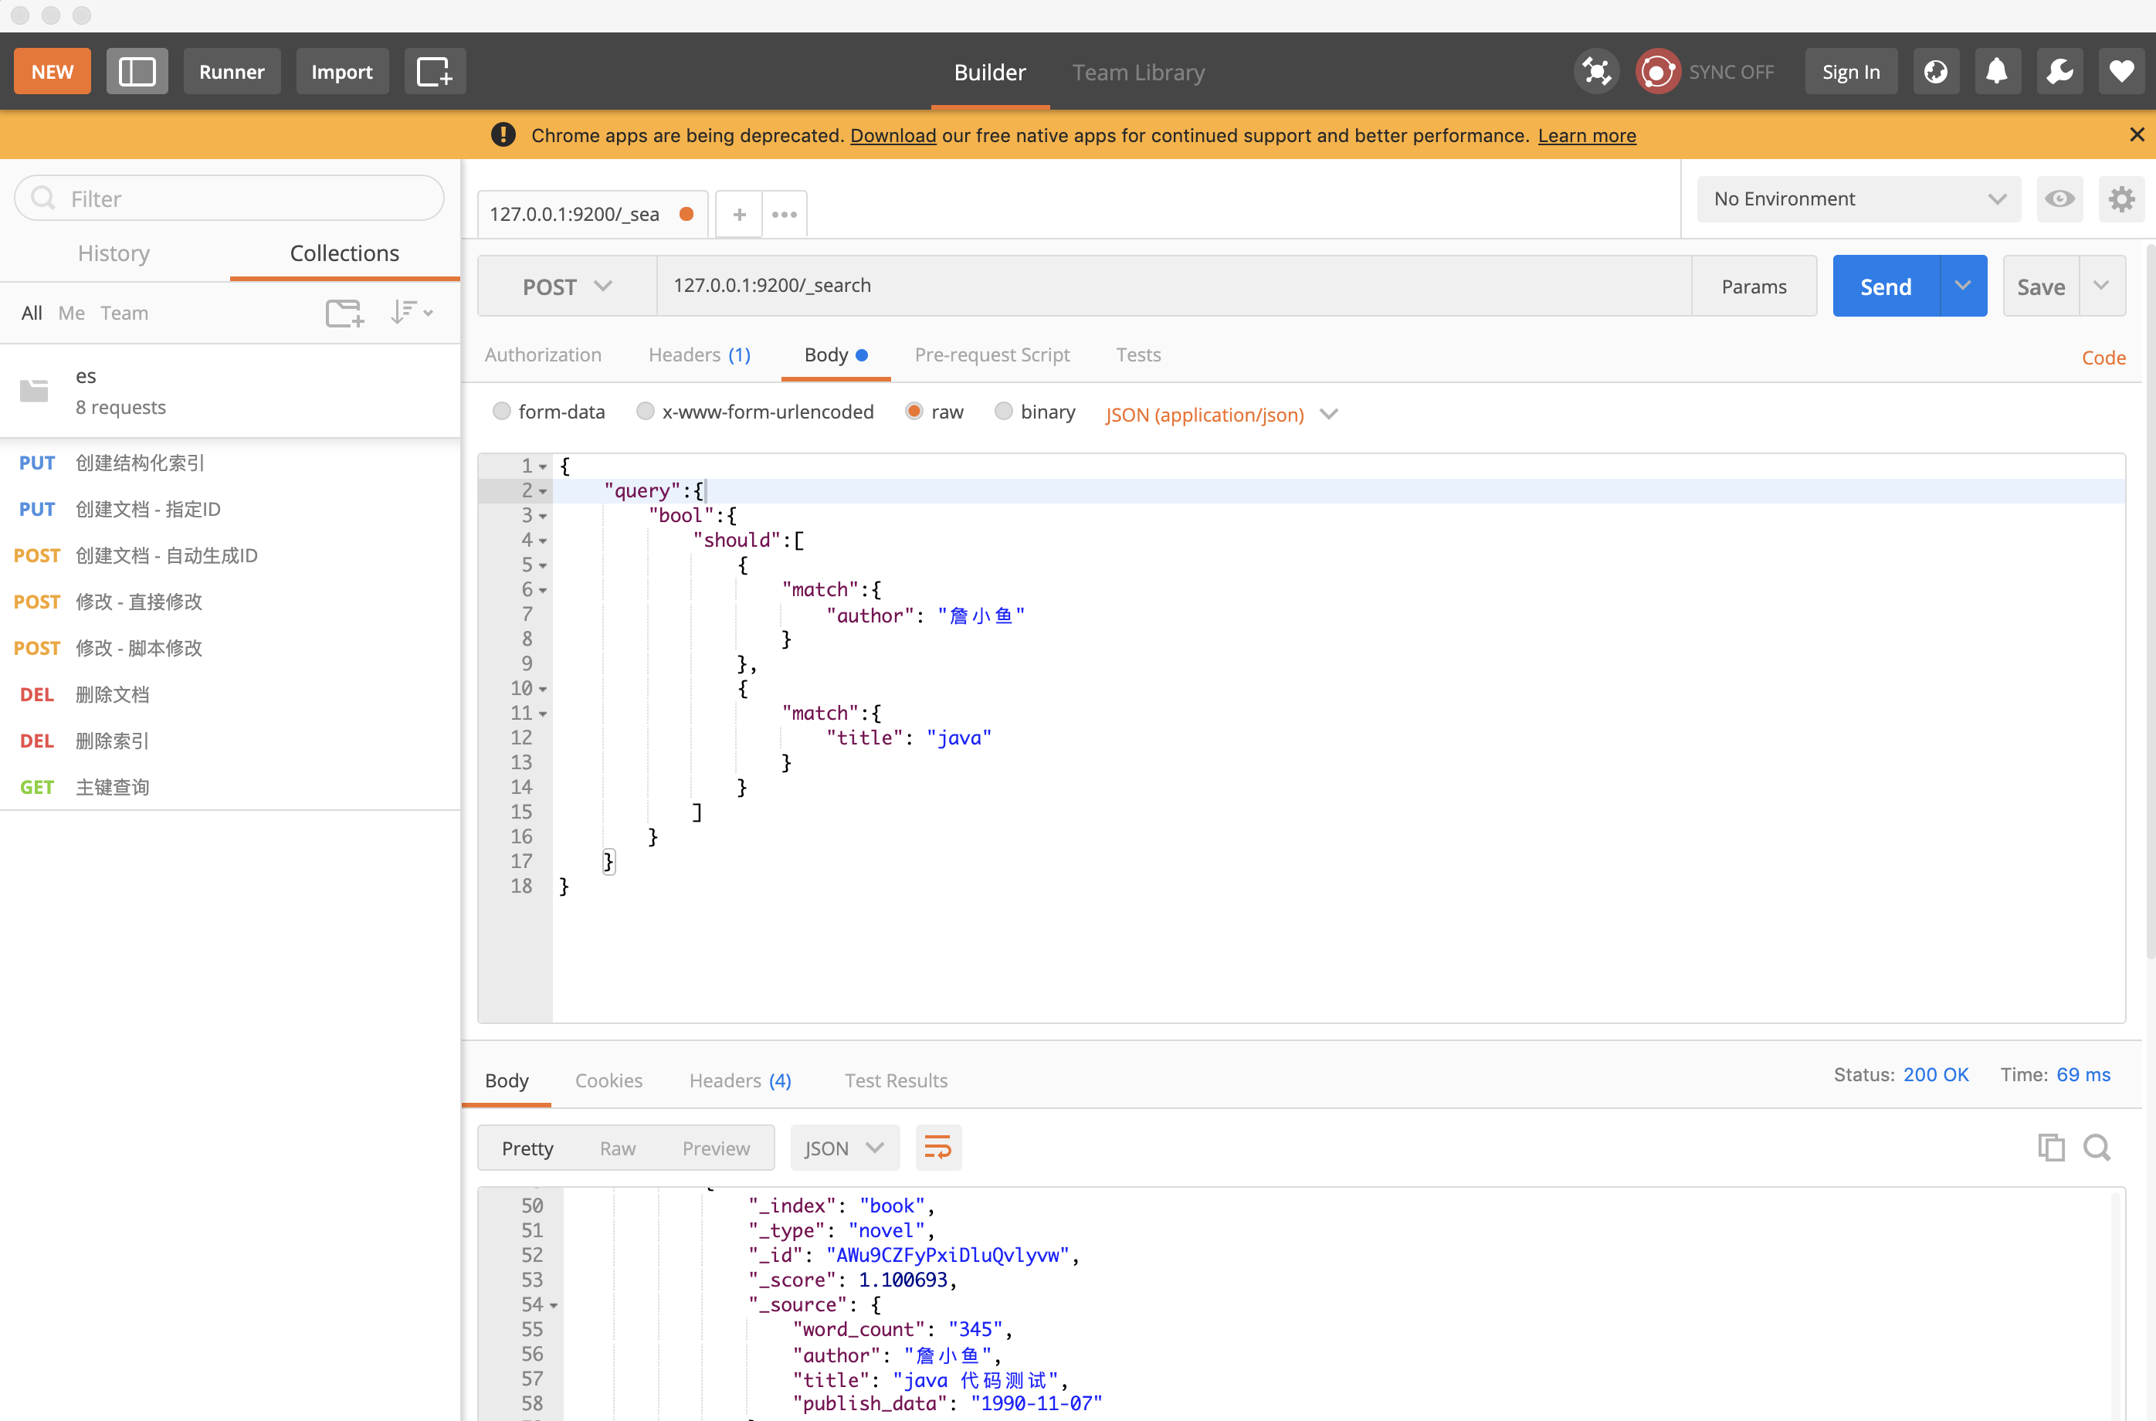Click the request URL input field
2156x1421 pixels.
[x=1173, y=286]
